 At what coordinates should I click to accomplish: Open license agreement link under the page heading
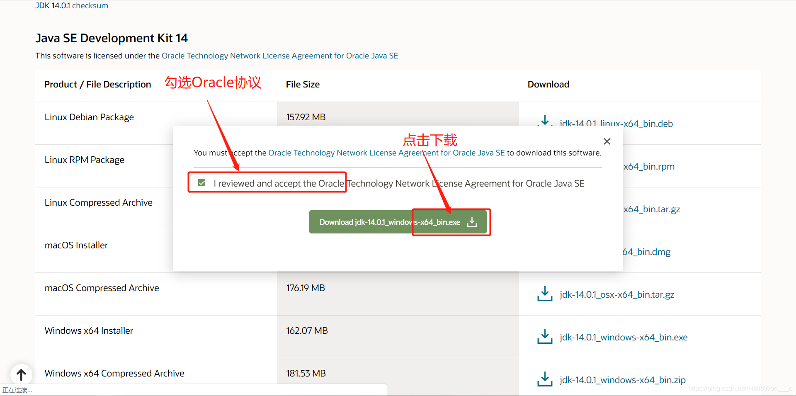pyautogui.click(x=280, y=56)
